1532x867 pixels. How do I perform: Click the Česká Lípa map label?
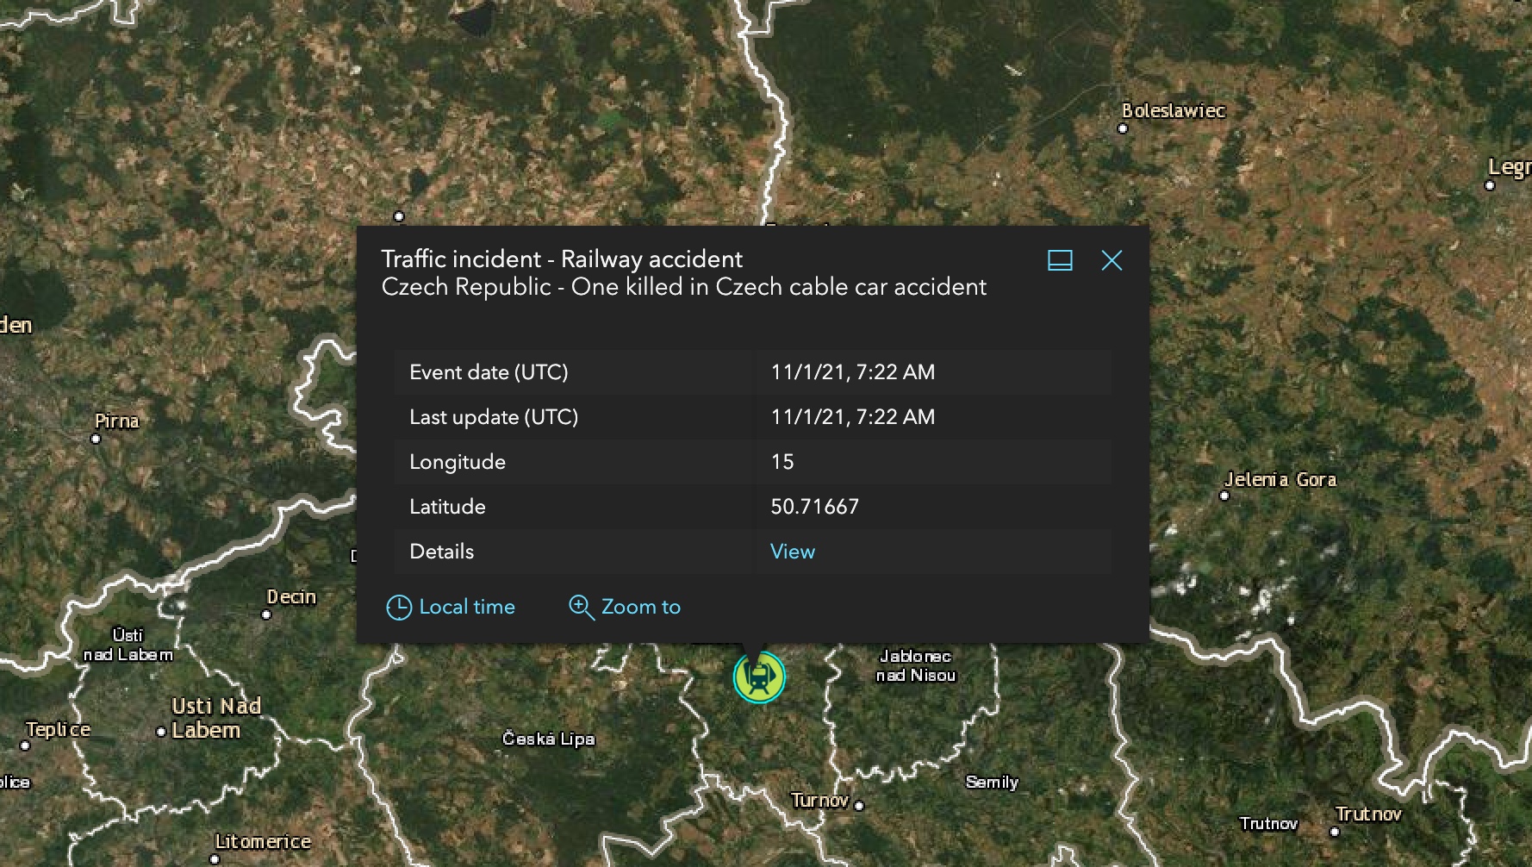tap(548, 739)
